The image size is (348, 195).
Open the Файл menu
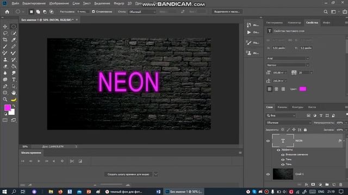tap(15, 3)
